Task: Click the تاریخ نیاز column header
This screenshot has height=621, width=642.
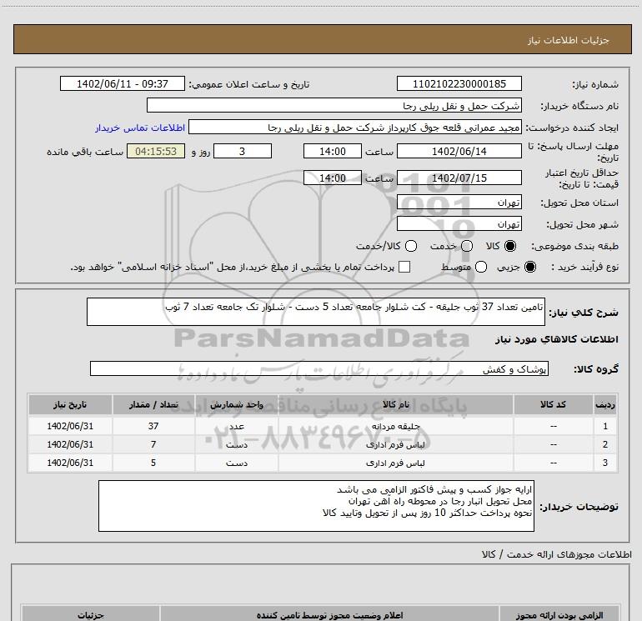Action: tap(70, 404)
